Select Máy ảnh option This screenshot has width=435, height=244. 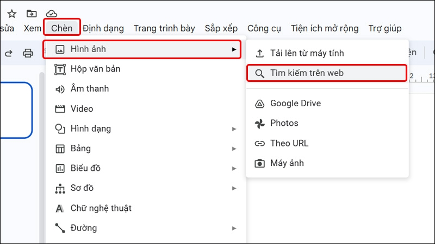point(327,163)
